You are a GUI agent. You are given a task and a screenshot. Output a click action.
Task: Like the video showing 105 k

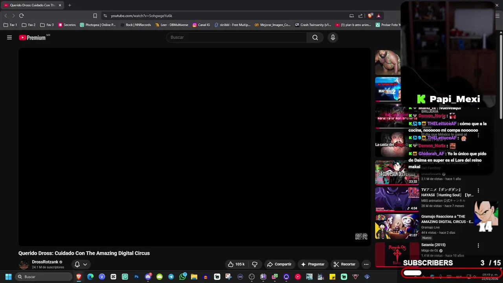236,264
